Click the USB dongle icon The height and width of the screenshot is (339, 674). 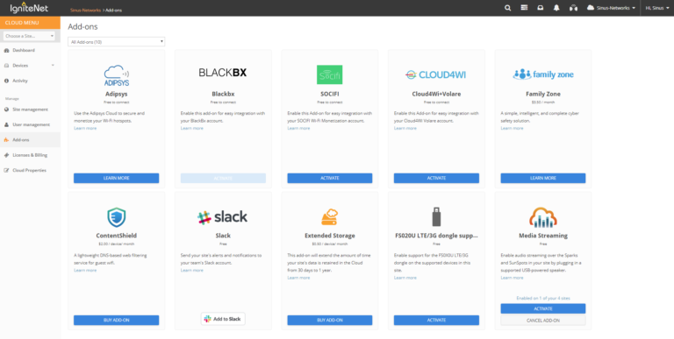(x=436, y=216)
